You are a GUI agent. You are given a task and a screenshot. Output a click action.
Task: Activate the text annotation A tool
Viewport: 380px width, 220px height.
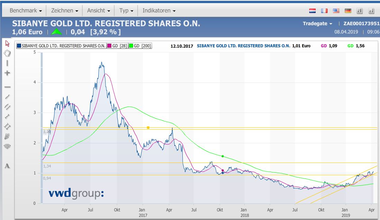[7, 166]
